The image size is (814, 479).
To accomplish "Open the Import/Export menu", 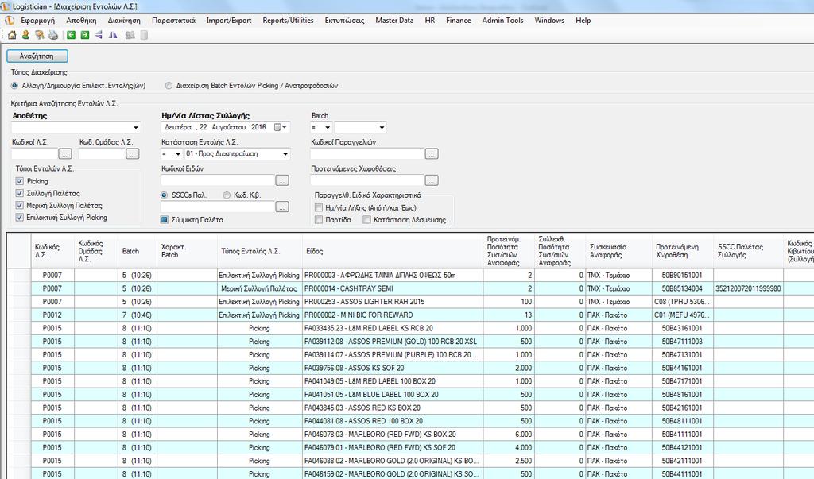I will click(229, 21).
